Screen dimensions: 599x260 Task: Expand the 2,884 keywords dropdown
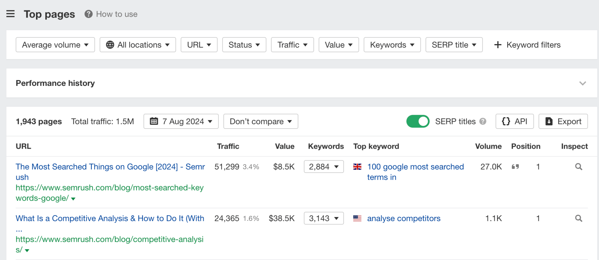click(324, 167)
